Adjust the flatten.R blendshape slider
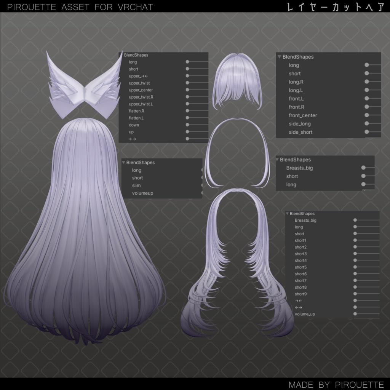 point(187,111)
